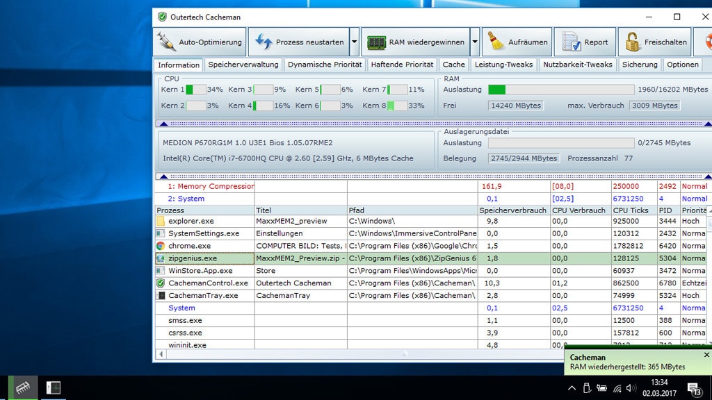Select the smss.exe process row
This screenshot has width=712, height=400.
click(x=431, y=320)
